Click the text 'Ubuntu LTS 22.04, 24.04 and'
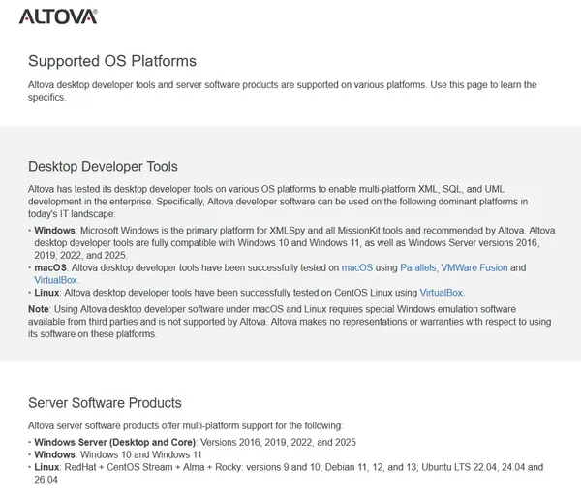The height and width of the screenshot is (500, 581). point(482,467)
